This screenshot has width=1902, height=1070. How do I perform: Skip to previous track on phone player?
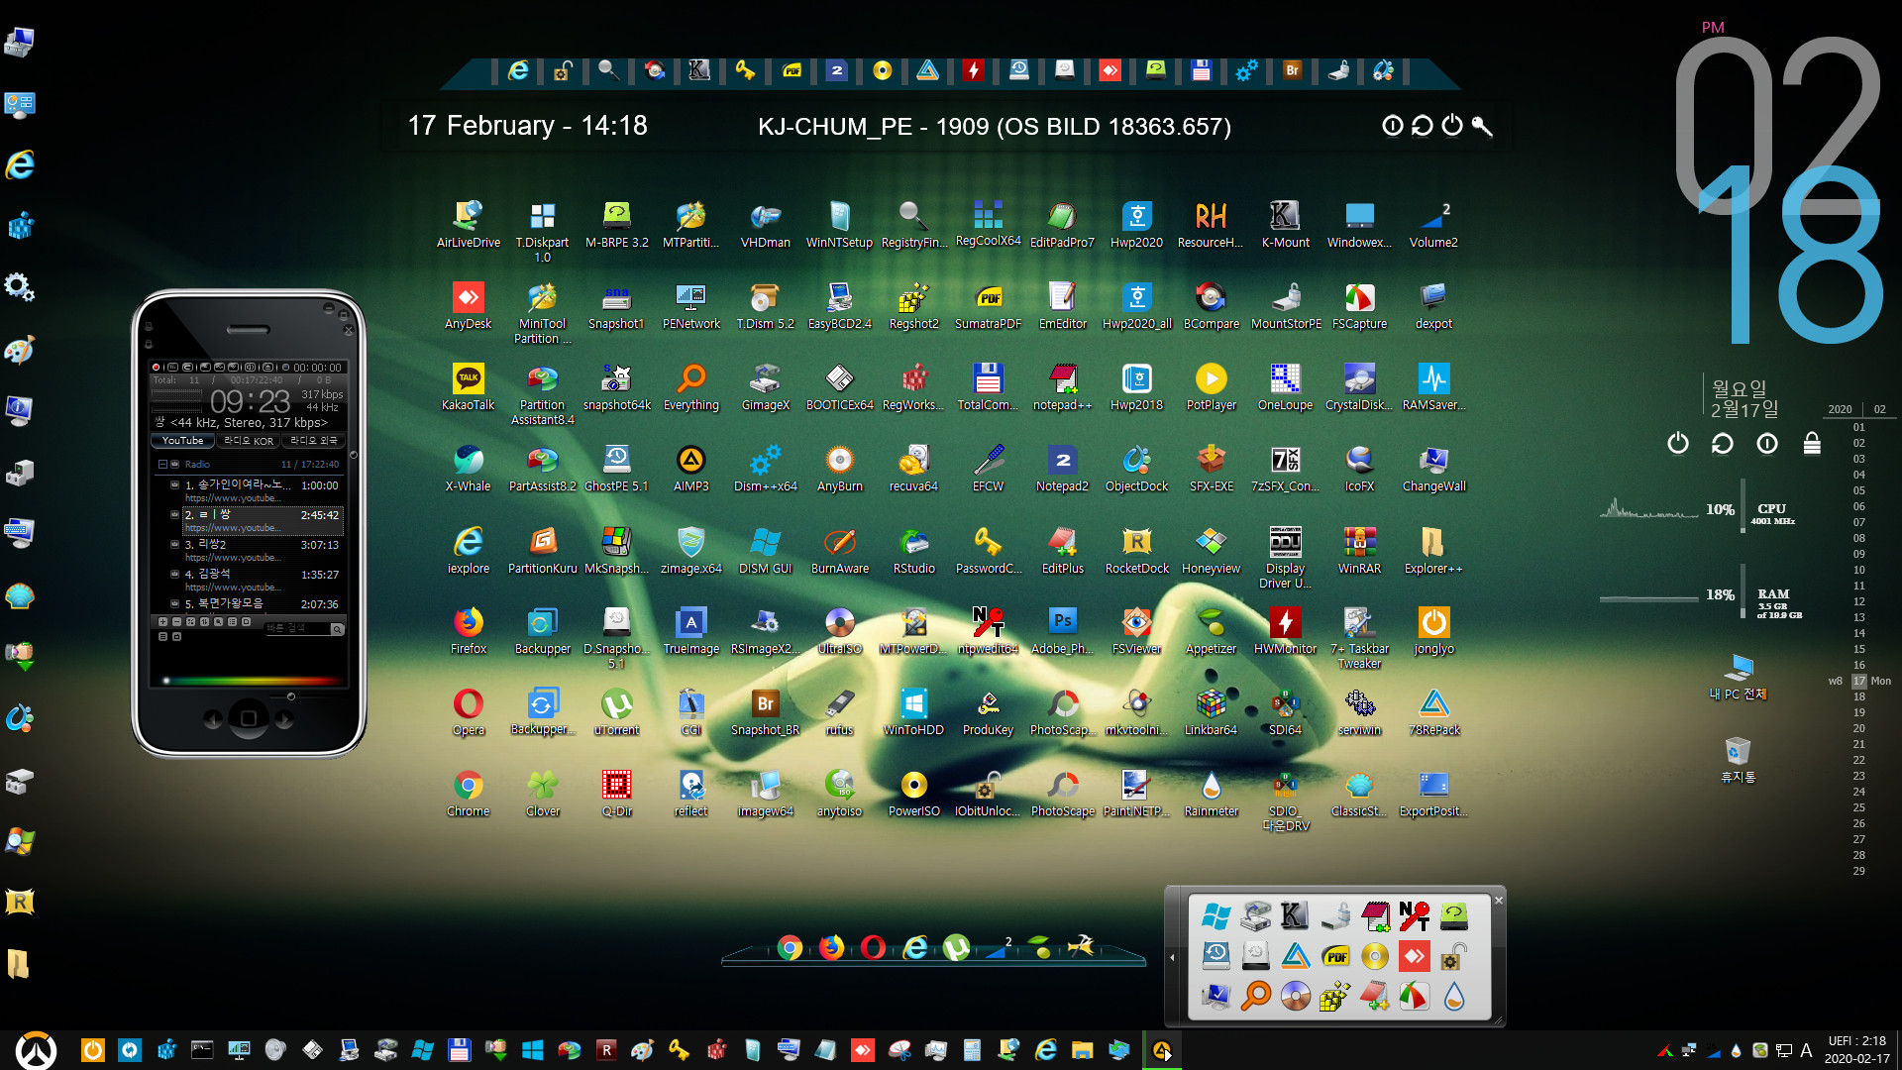click(212, 719)
